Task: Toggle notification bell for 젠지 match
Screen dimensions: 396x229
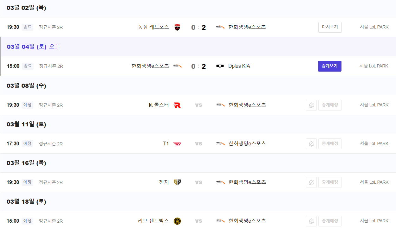Action: [x=311, y=182]
